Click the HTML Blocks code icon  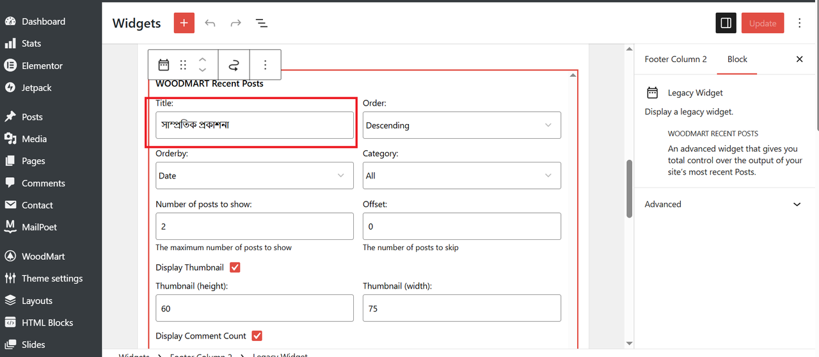(x=10, y=322)
